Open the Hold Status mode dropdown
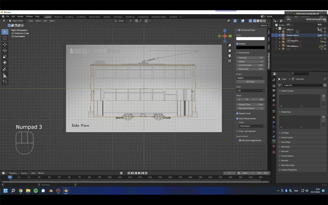Image resolution: width=328 pixels, height=205 pixels. (x=252, y=126)
